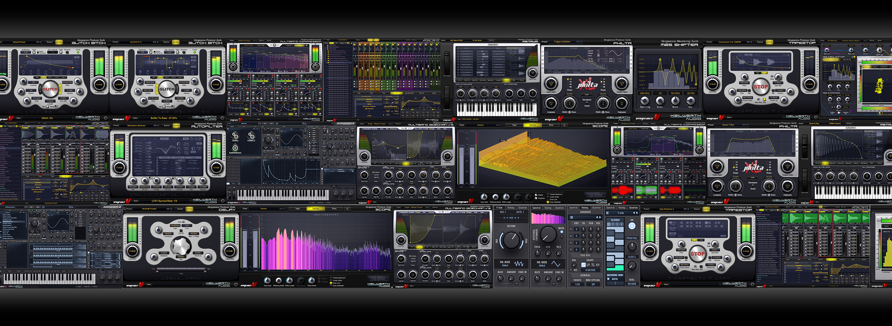This screenshot has height=326, width=892.
Task: Click the search magnifier in Delay's preset bar
Action: tap(125, 209)
